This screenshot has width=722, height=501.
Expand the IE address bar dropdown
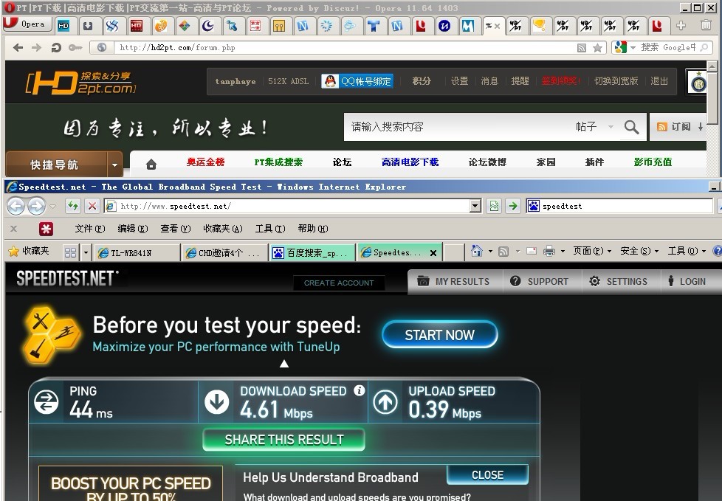click(475, 206)
